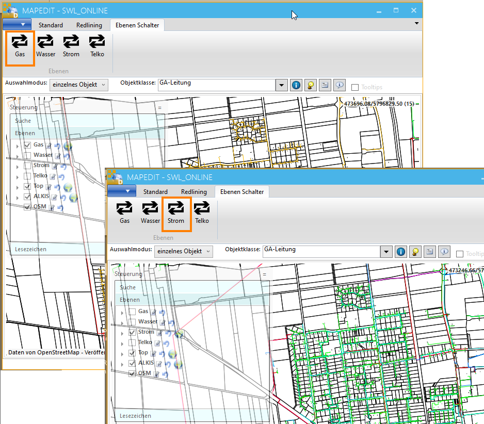
Task: Open the Redlining tab in the front window
Action: [x=193, y=191]
